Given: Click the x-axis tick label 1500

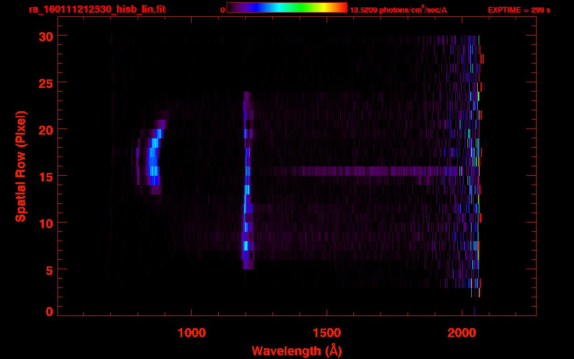Looking at the screenshot, I should [x=326, y=332].
